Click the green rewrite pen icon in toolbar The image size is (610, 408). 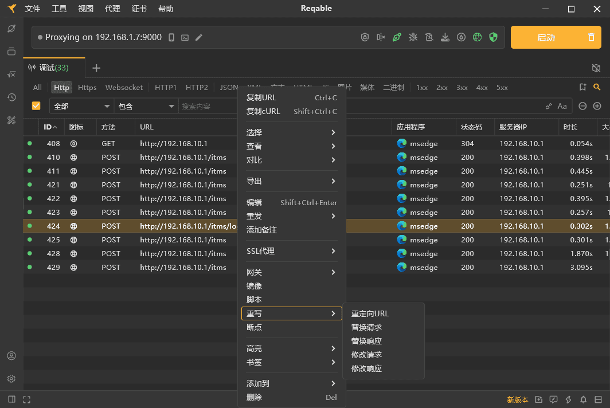(x=397, y=37)
